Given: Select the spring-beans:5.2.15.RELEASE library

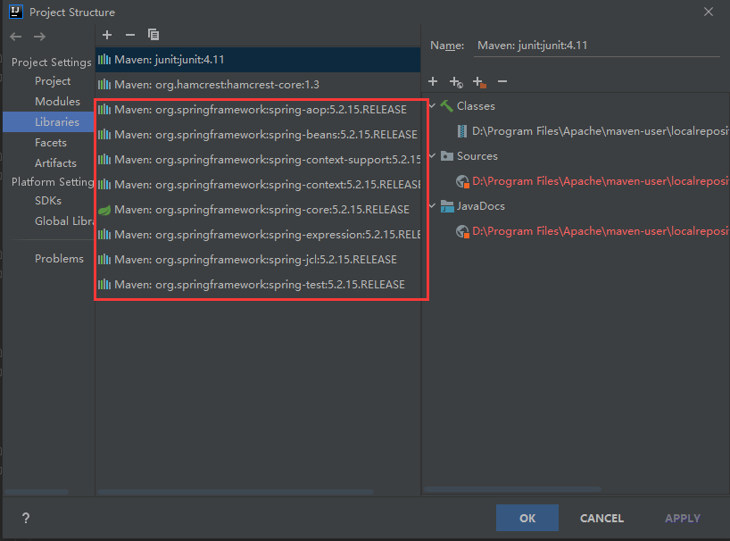Looking at the screenshot, I should click(x=258, y=135).
